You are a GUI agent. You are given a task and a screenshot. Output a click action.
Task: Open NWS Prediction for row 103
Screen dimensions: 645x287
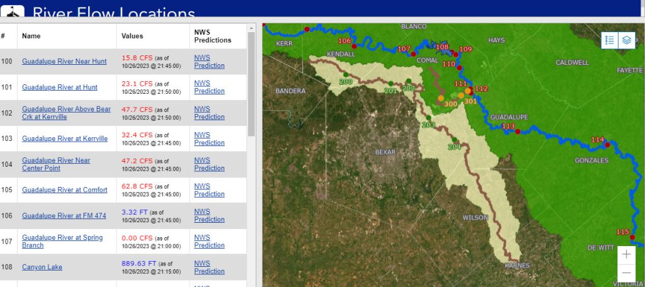209,139
